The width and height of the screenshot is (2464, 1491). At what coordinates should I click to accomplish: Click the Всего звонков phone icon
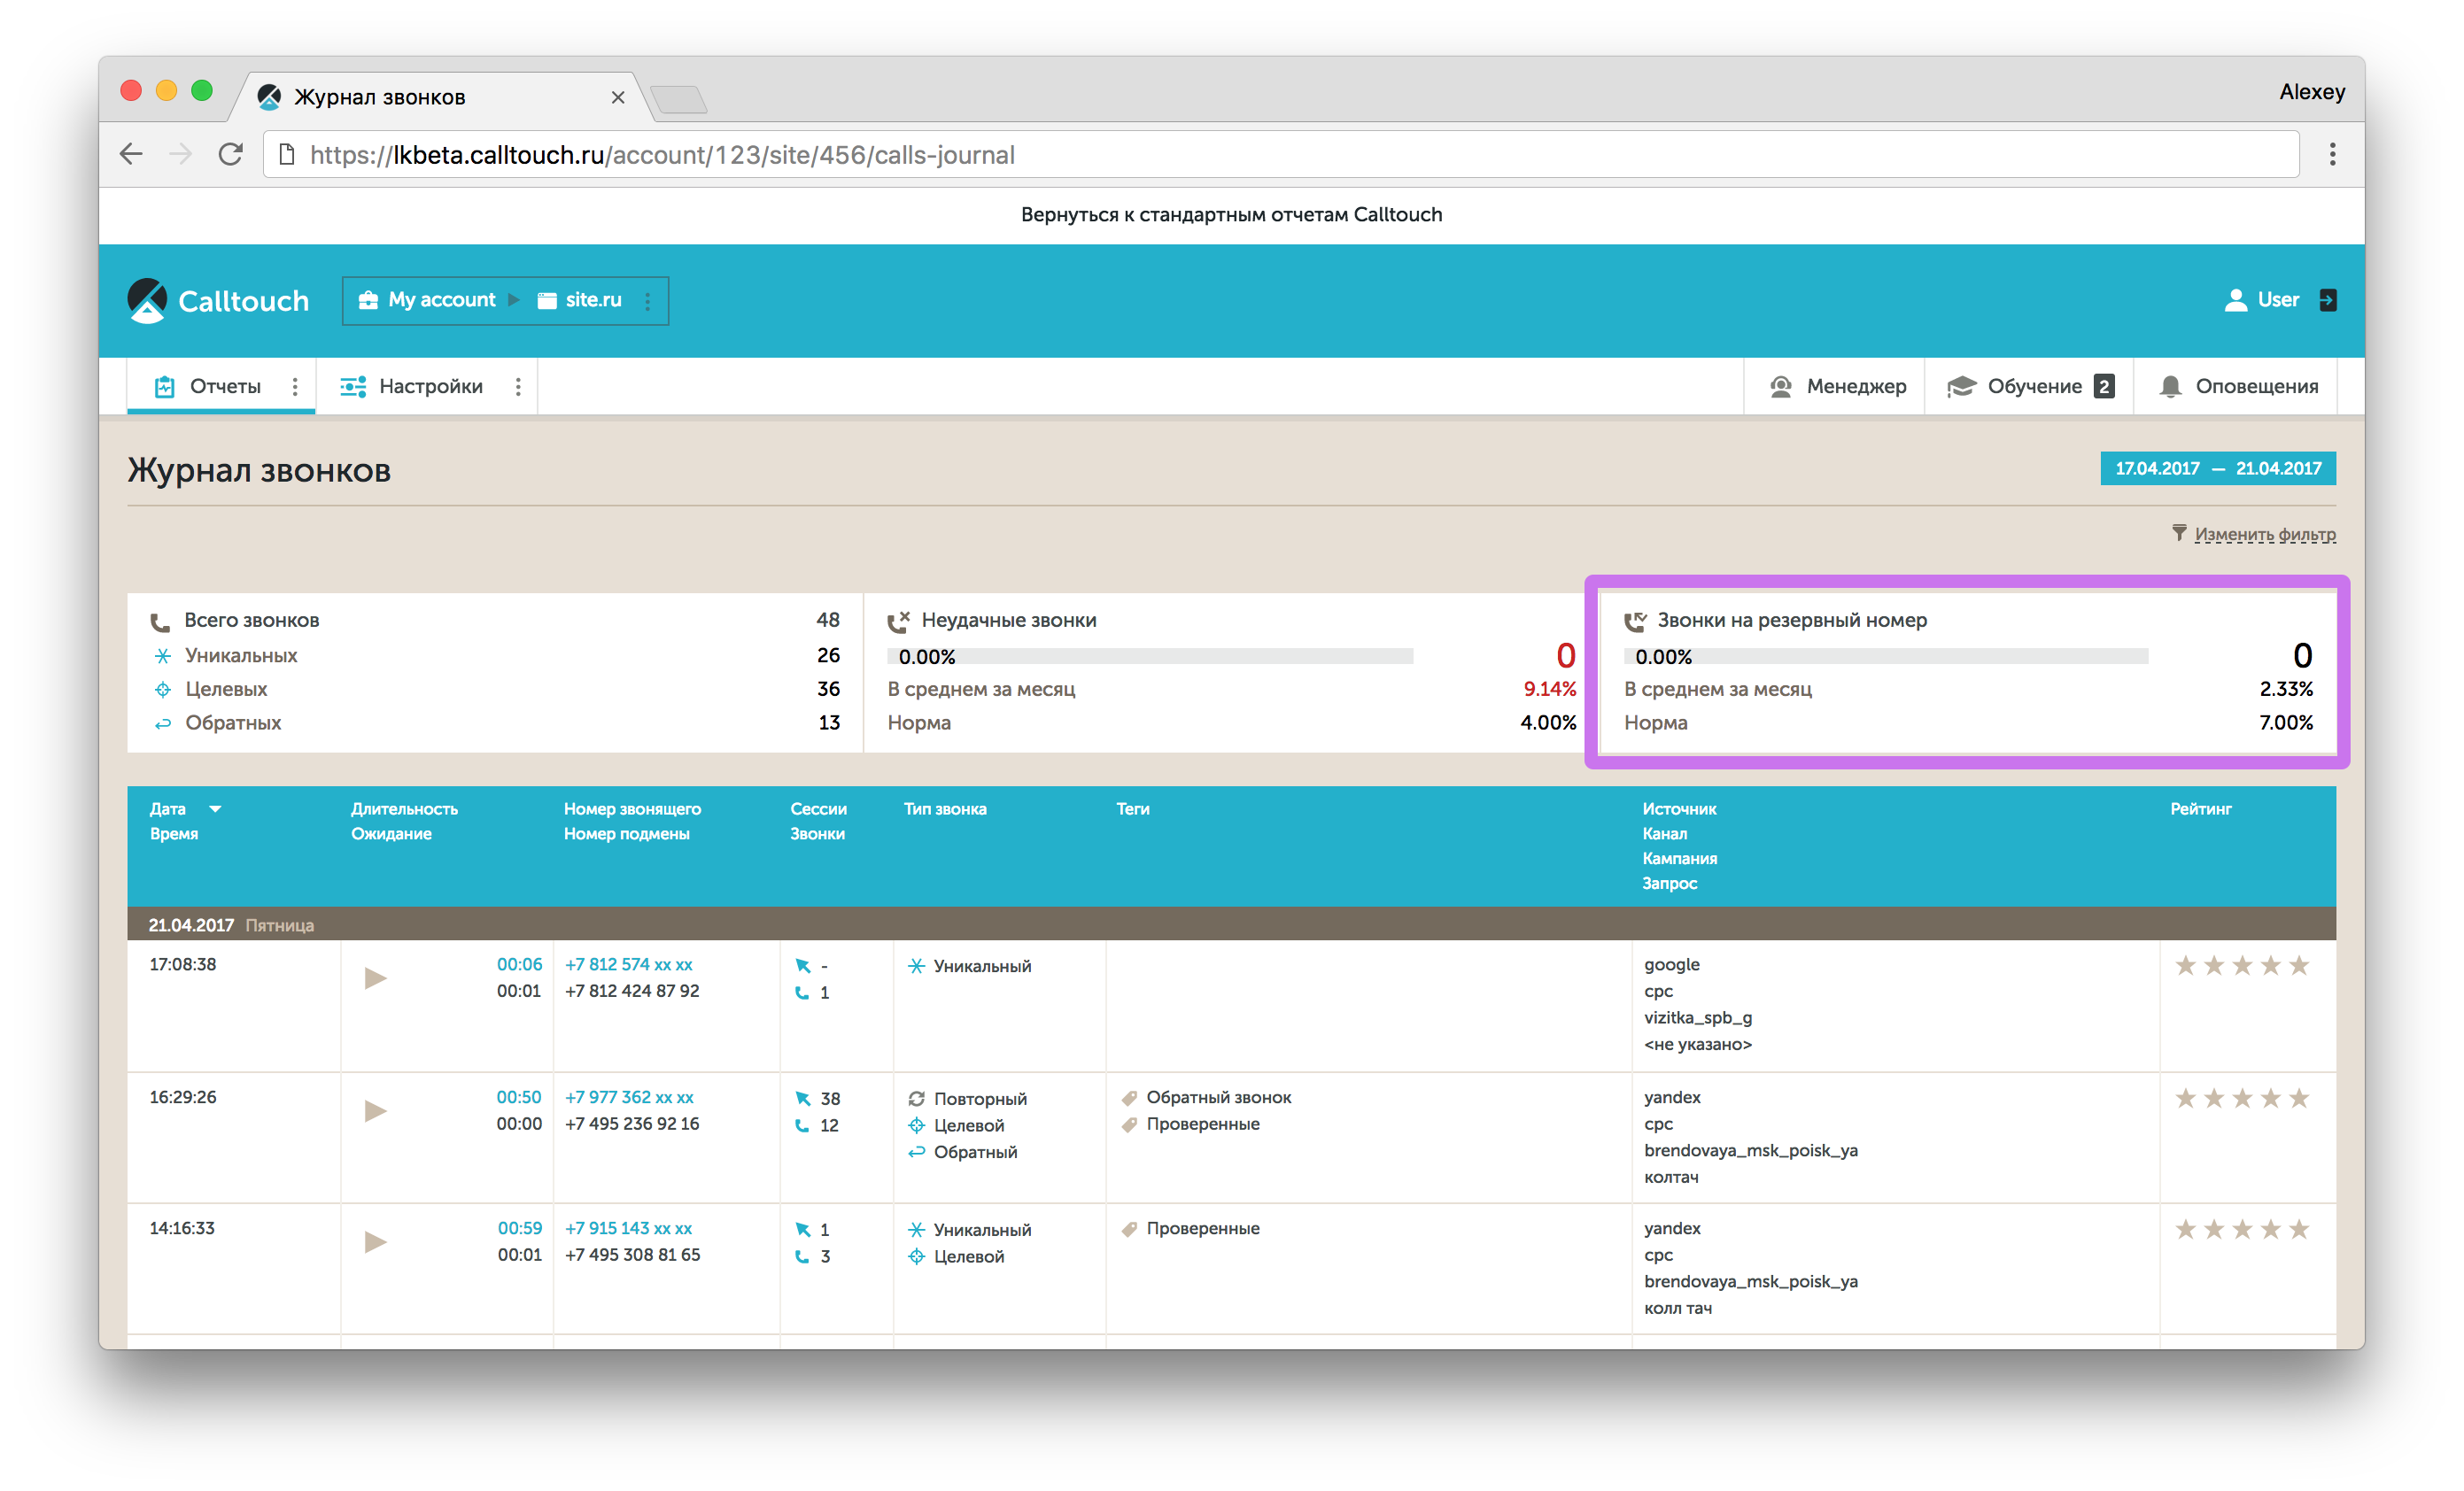pos(160,622)
